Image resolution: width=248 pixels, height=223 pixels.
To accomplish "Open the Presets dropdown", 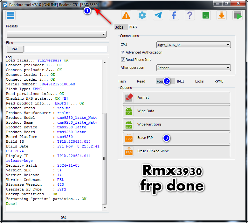I will point(57,34).
